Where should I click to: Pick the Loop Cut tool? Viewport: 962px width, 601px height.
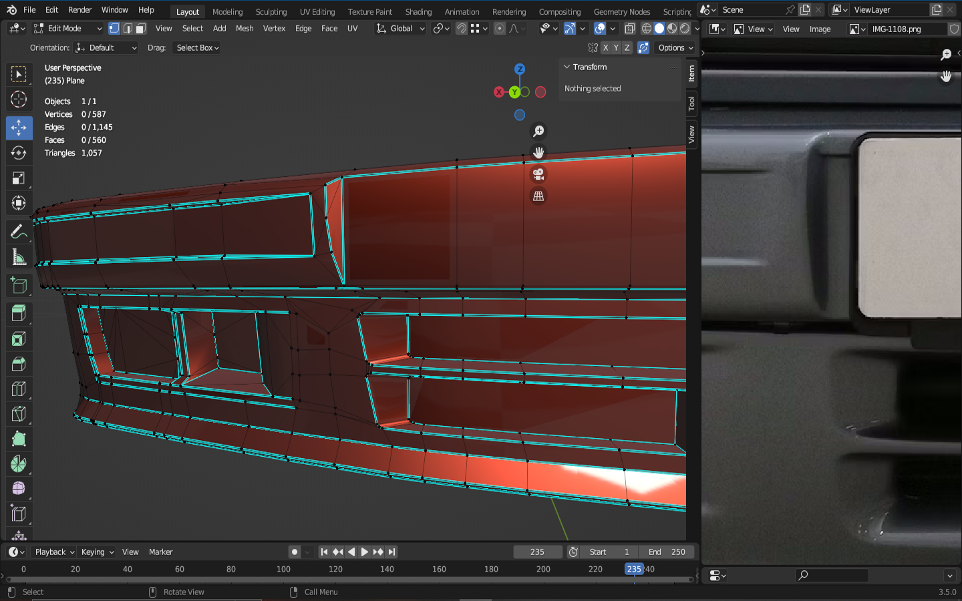click(19, 389)
